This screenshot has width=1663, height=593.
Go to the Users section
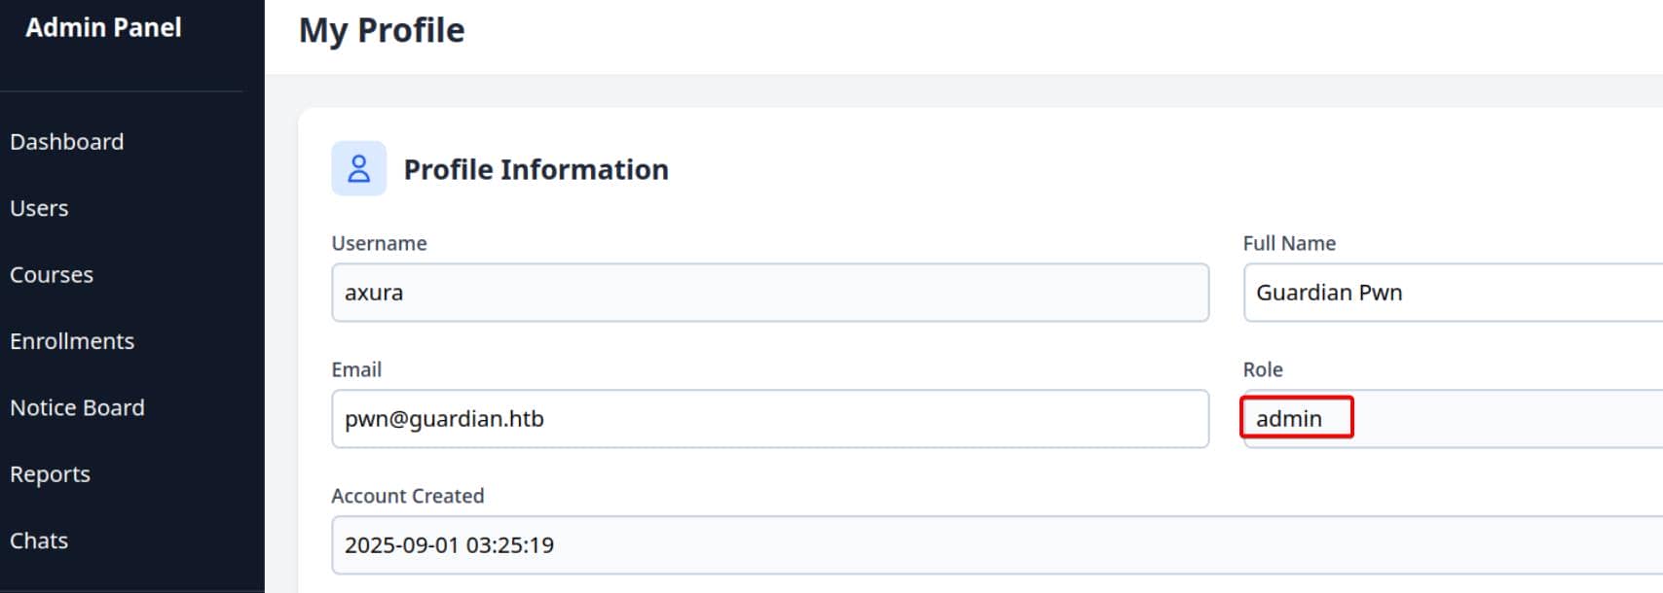pyautogui.click(x=39, y=208)
